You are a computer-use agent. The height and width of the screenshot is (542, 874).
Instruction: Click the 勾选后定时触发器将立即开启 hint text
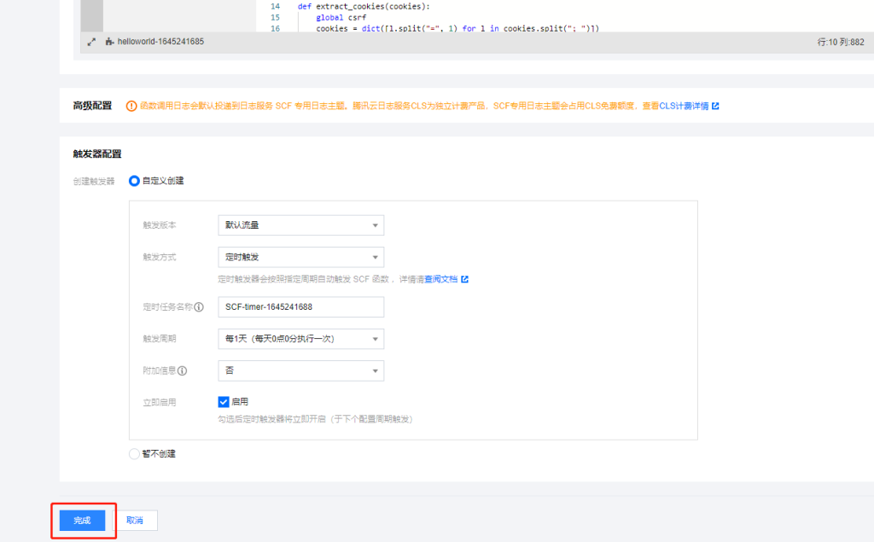316,419
